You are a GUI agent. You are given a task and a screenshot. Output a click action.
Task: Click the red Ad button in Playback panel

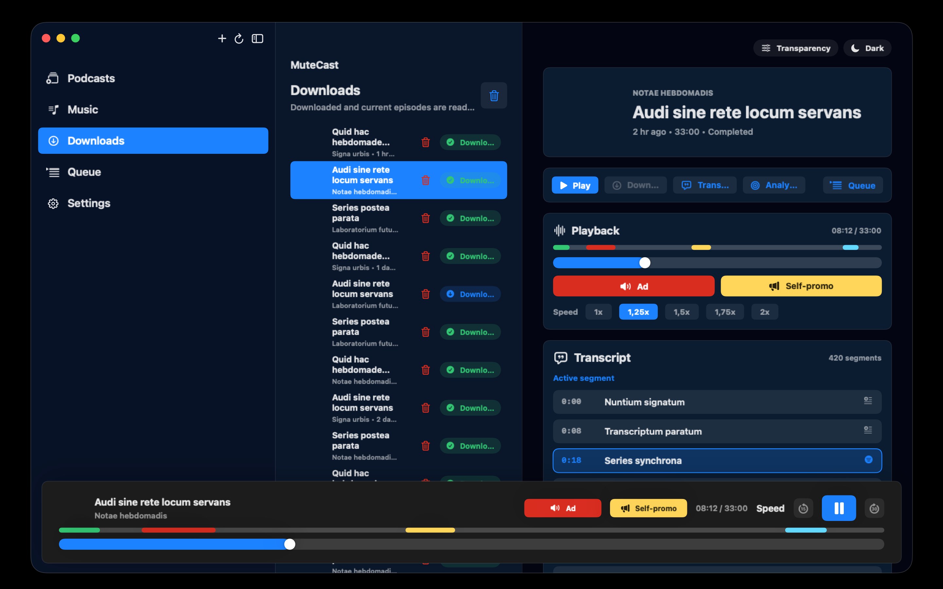(x=634, y=286)
